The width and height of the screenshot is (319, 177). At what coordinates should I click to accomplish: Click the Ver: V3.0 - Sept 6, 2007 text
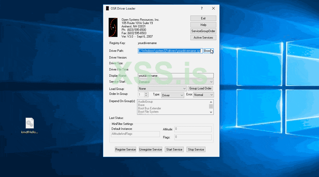coord(137,37)
